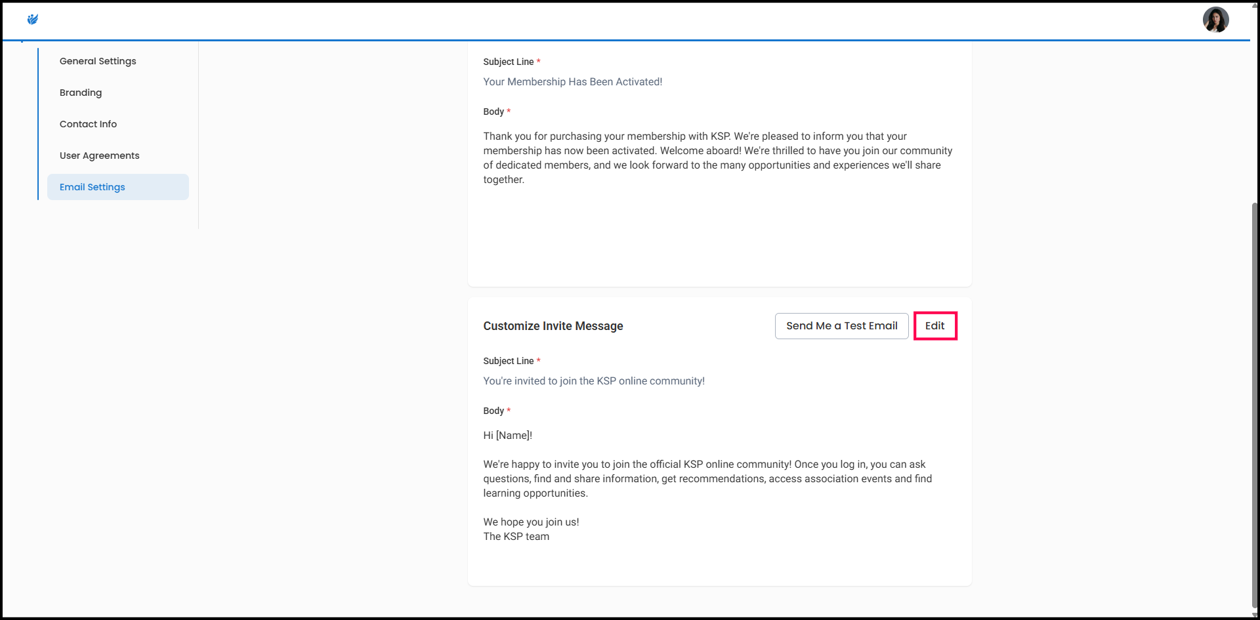Screen dimensions: 1260x620
Task: Click the Customize Invite Message heading
Action: (x=553, y=326)
